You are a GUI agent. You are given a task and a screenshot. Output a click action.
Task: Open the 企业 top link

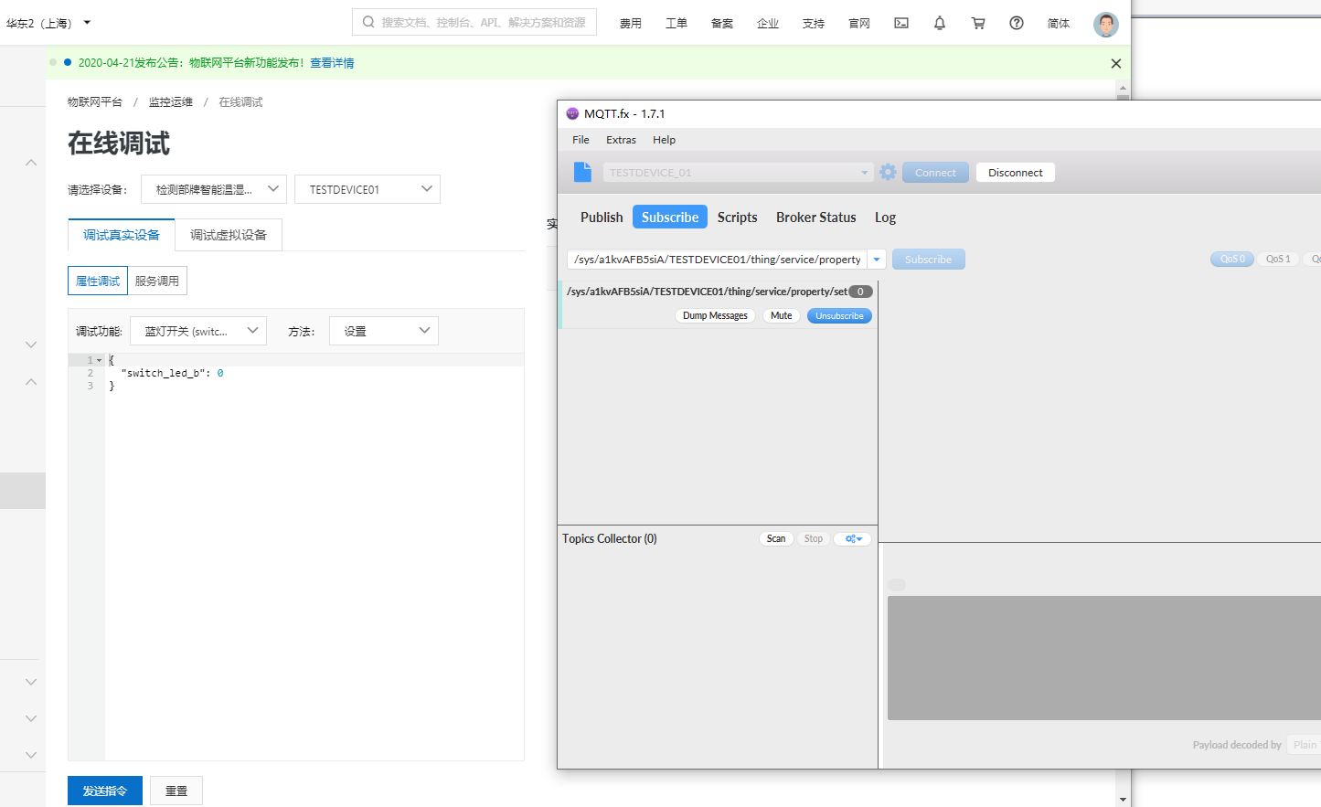pyautogui.click(x=768, y=23)
